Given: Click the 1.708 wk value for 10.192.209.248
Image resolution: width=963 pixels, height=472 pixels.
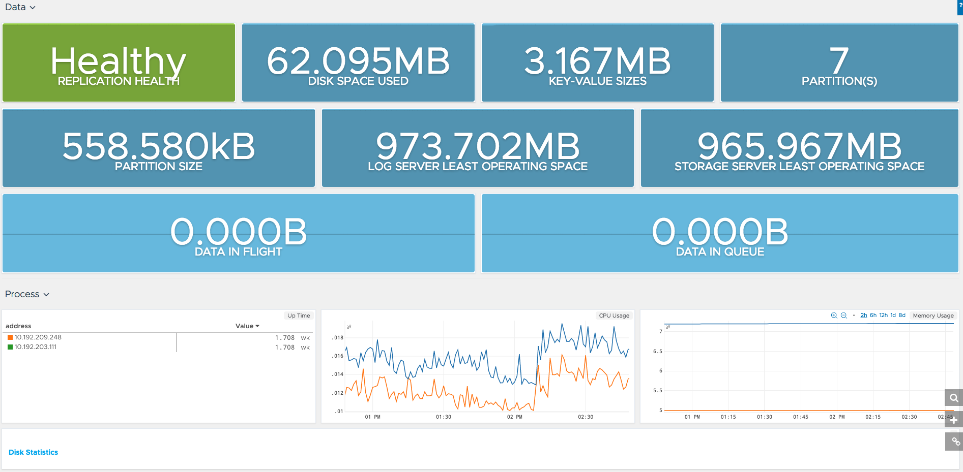Looking at the screenshot, I should 292,338.
